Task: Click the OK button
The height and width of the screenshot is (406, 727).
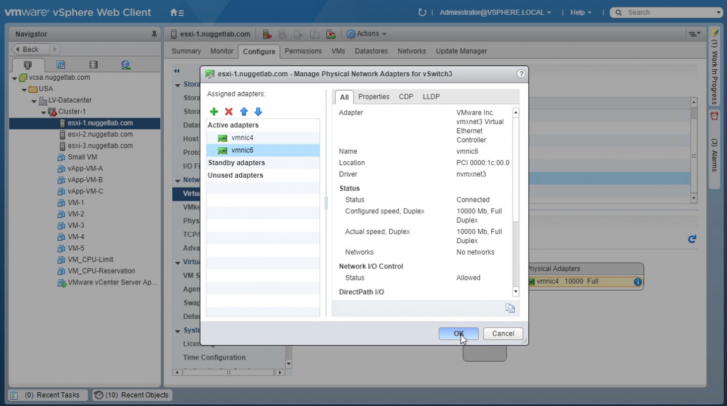Action: (x=458, y=334)
